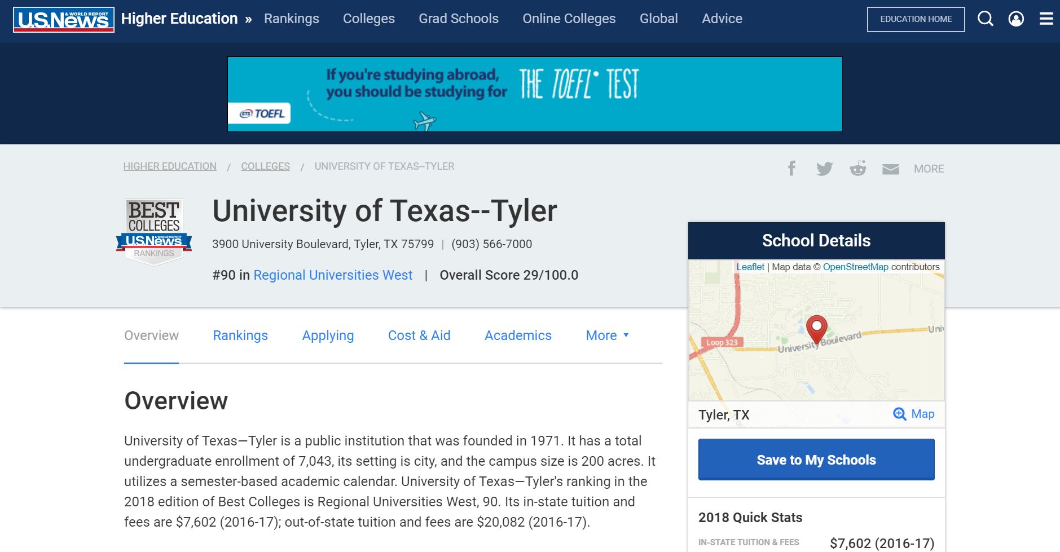
Task: Share page via Facebook icon
Action: tap(791, 169)
